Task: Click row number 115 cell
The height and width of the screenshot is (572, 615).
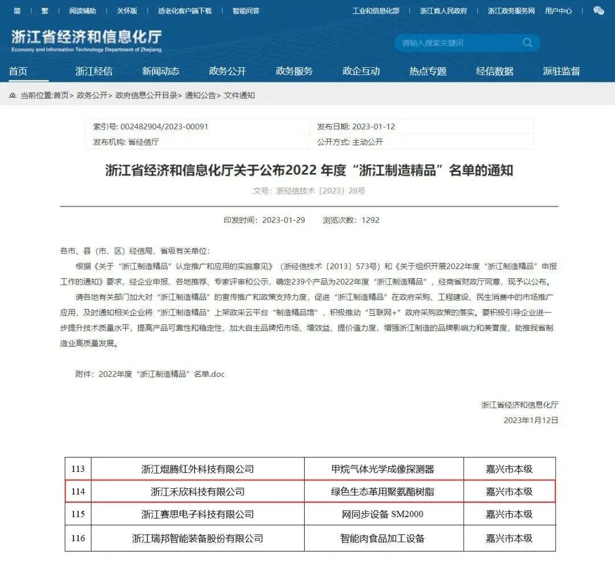Action: pyautogui.click(x=78, y=514)
